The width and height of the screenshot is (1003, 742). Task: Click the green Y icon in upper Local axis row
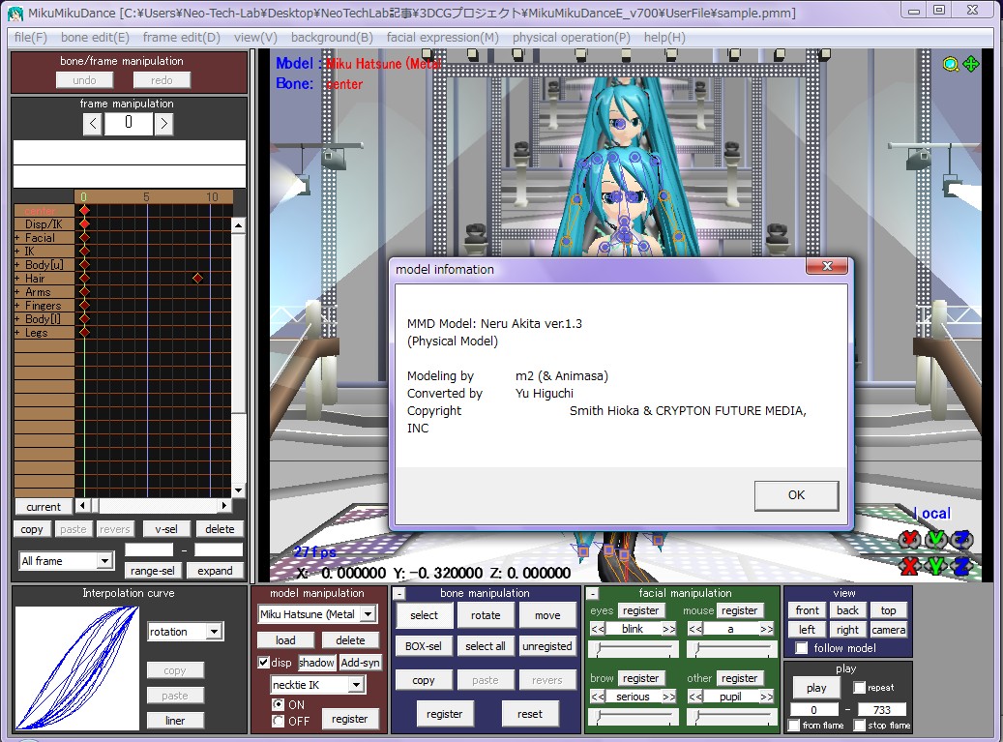tap(935, 540)
